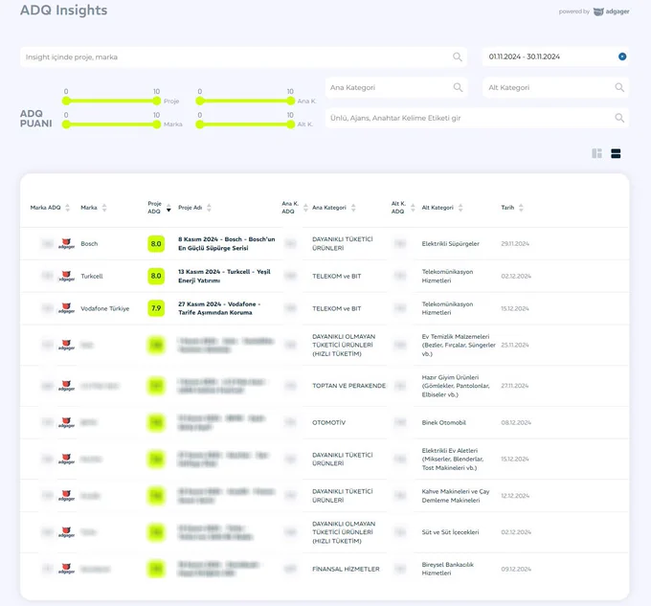Switch to the card grid view icon
The image size is (651, 606).
tap(596, 153)
